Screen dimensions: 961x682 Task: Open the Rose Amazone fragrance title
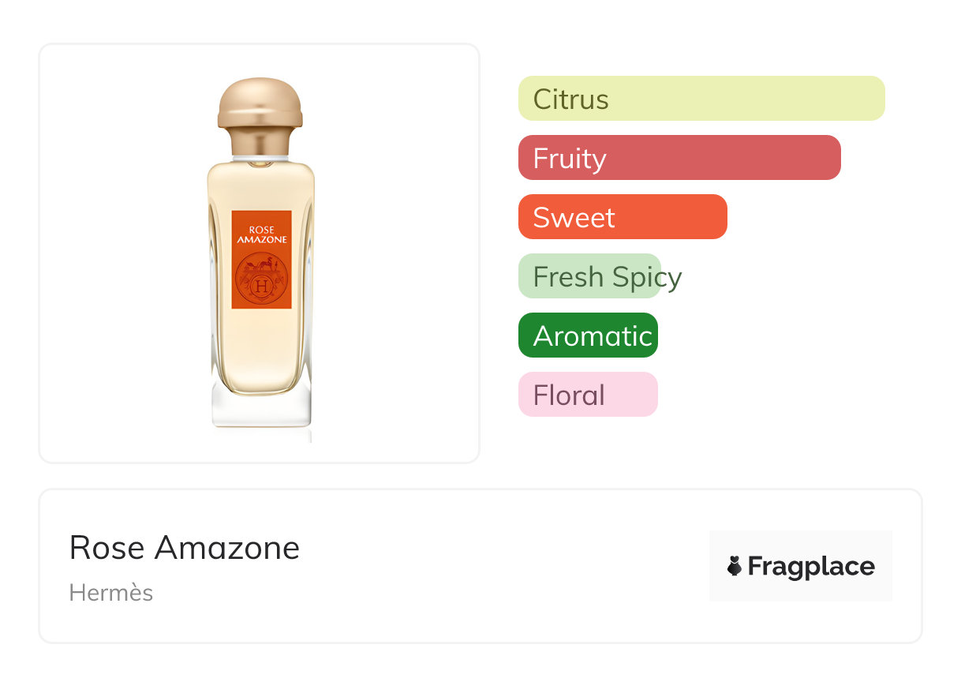(185, 548)
